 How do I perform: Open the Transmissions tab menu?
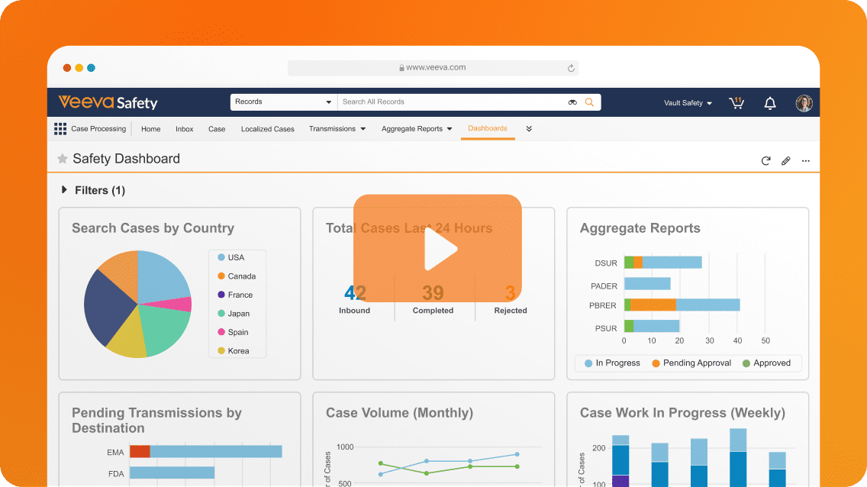[337, 129]
